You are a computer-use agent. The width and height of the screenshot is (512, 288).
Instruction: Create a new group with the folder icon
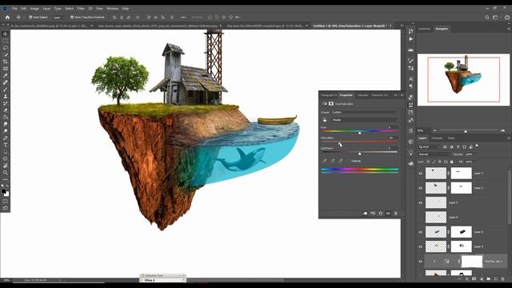[x=489, y=279]
